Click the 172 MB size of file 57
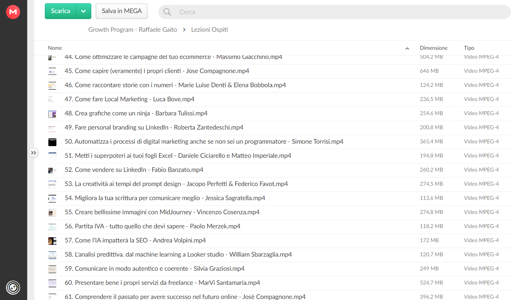The image size is (512, 300). [429, 240]
